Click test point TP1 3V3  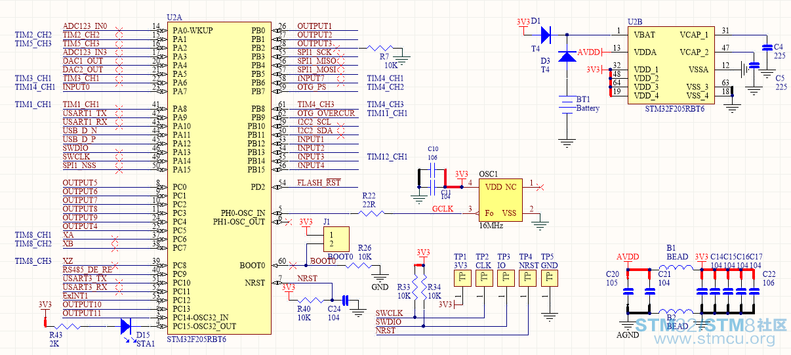[462, 278]
